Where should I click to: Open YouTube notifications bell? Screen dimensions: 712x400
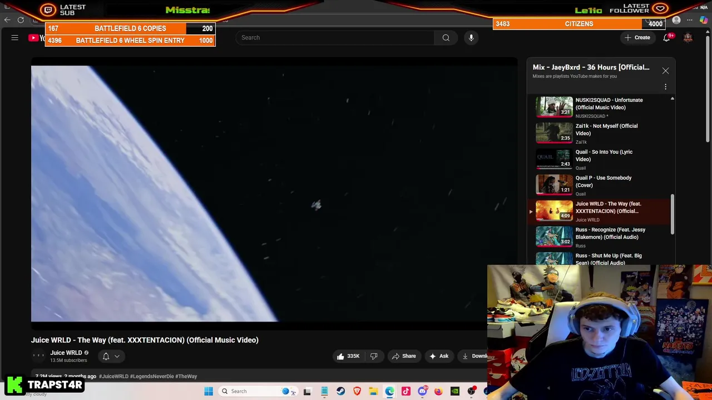pos(666,38)
